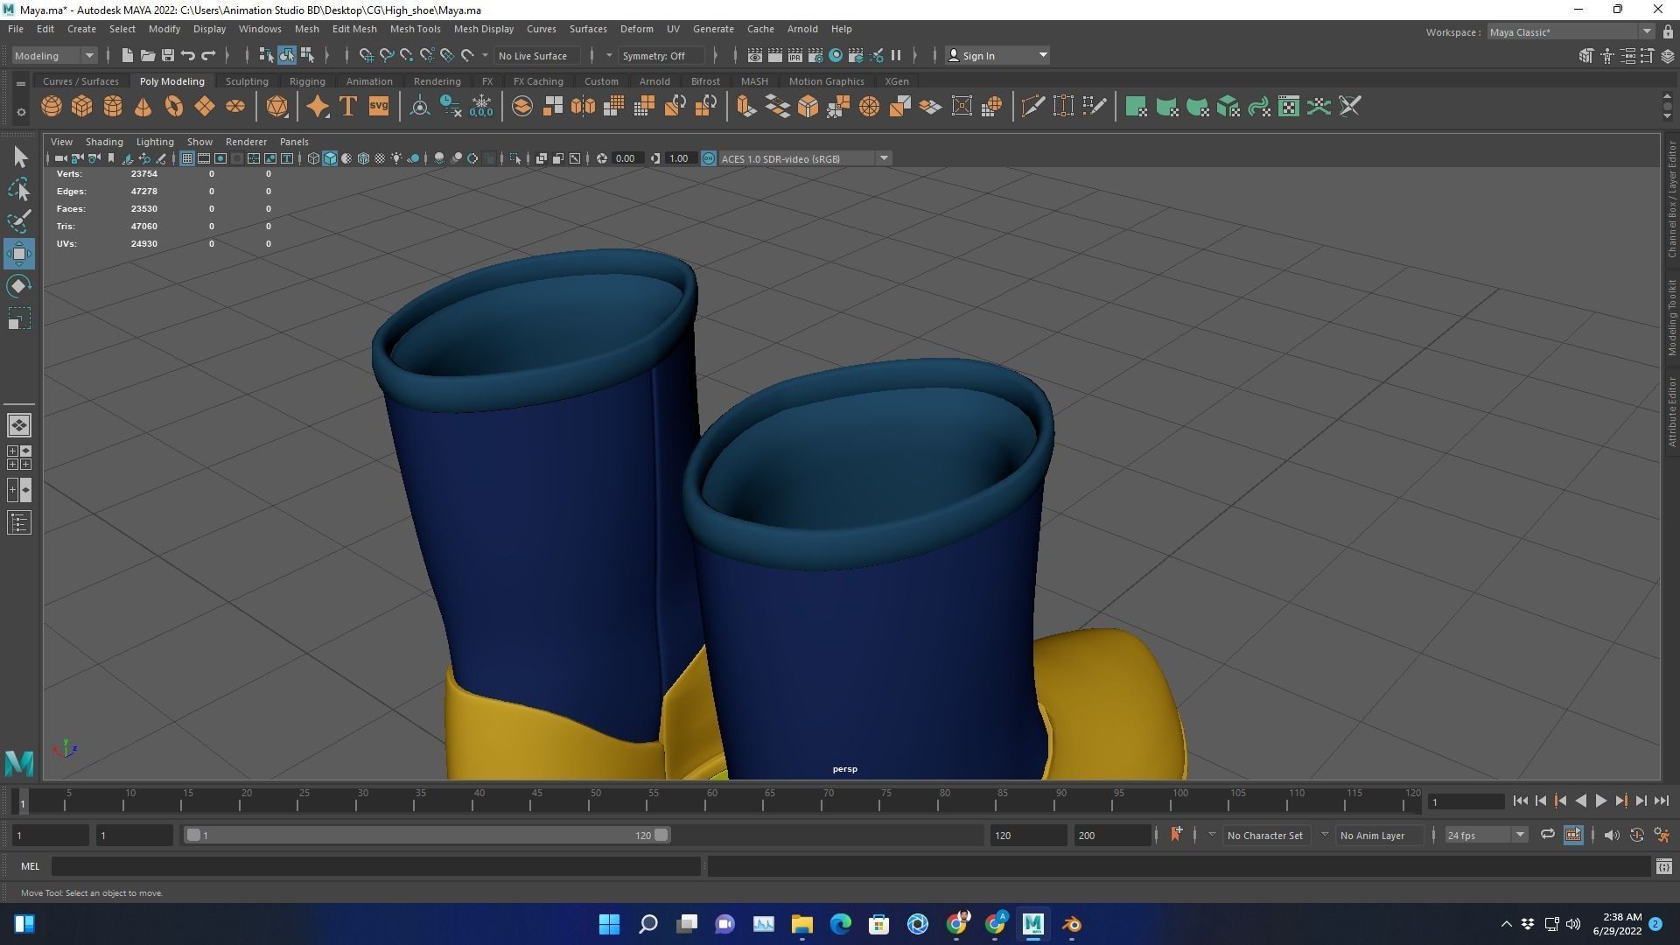This screenshot has height=945, width=1680.
Task: Create a polygon cone from shelf
Action: tap(143, 107)
